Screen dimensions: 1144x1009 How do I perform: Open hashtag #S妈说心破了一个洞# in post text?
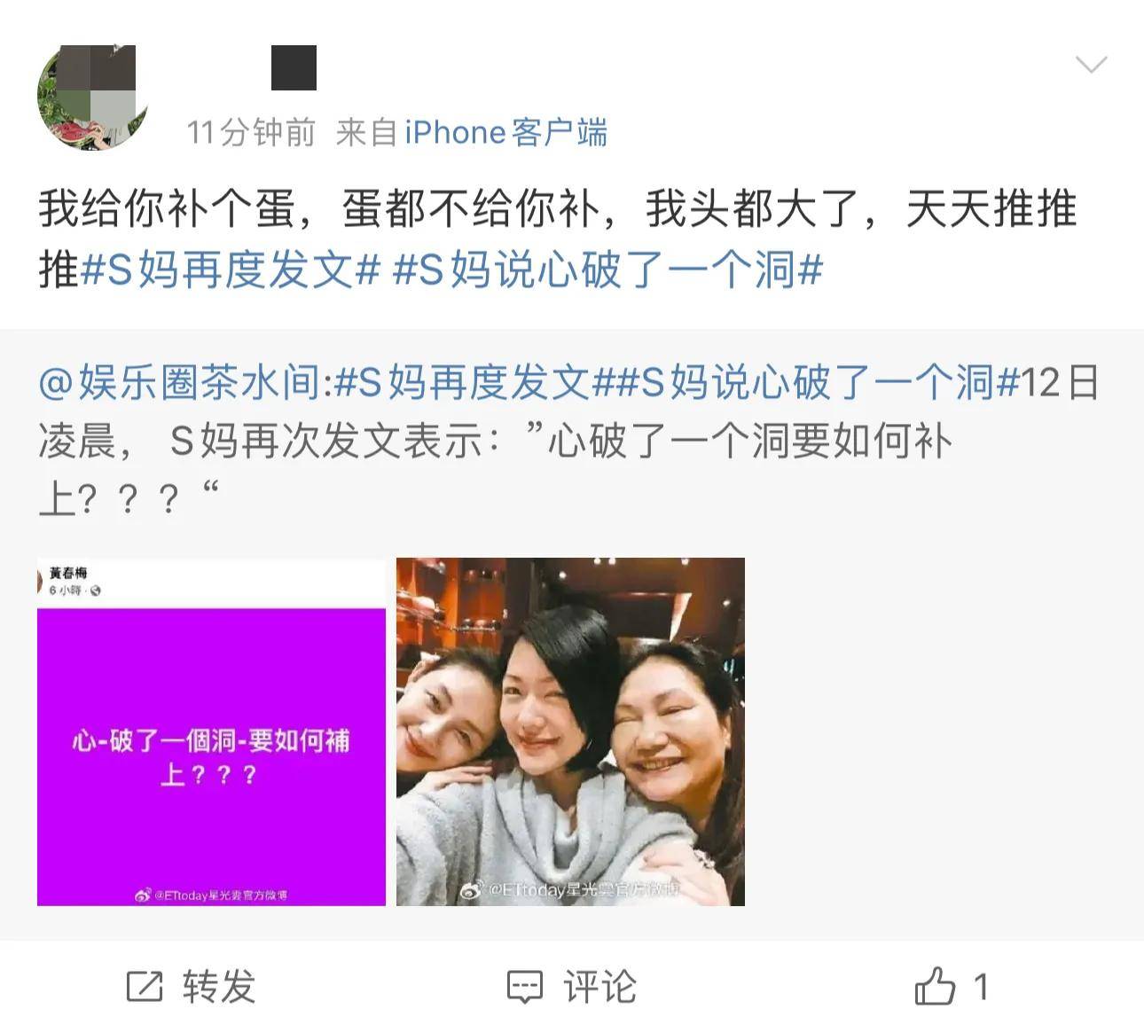(x=607, y=270)
